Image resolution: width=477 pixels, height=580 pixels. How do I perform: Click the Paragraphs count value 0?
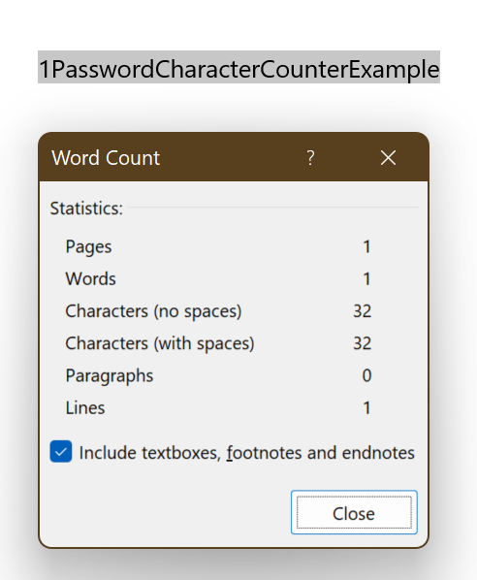click(366, 375)
